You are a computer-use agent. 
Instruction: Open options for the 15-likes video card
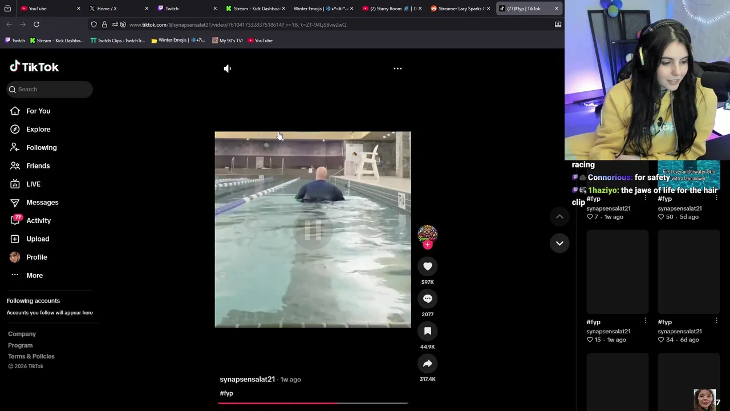tap(645, 321)
